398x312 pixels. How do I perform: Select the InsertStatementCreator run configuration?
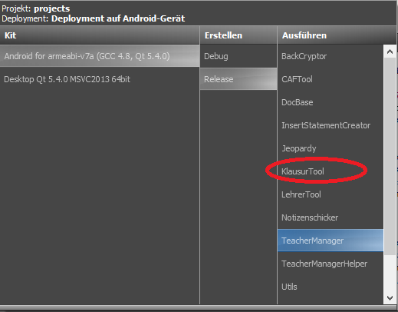coord(331,125)
